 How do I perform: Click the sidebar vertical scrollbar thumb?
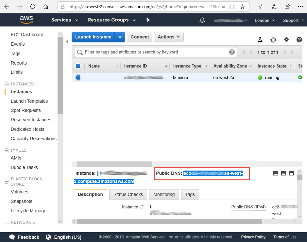(x=60, y=75)
